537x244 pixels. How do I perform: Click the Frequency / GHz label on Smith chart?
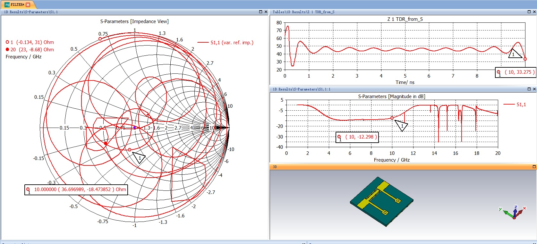23,57
